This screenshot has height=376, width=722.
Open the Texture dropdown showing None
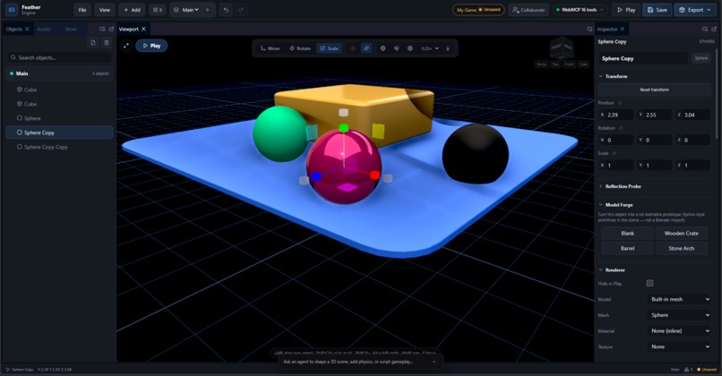[679, 346]
